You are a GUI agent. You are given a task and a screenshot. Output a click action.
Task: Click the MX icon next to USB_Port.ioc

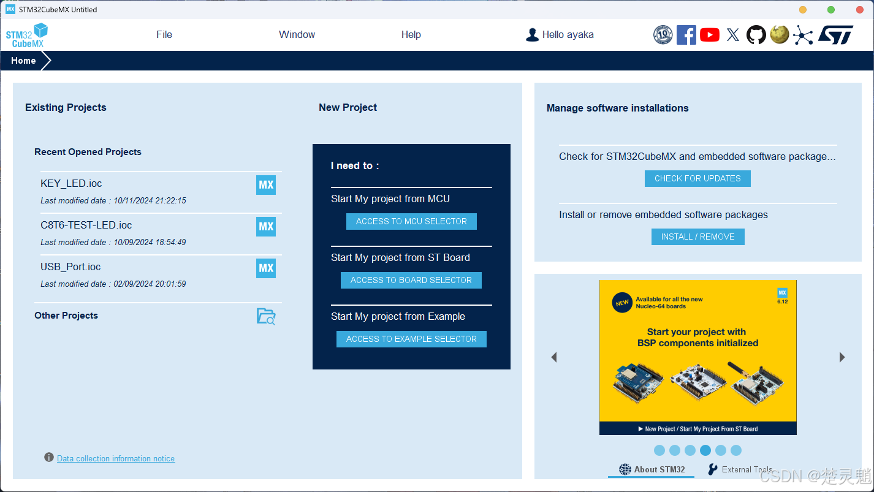point(266,268)
